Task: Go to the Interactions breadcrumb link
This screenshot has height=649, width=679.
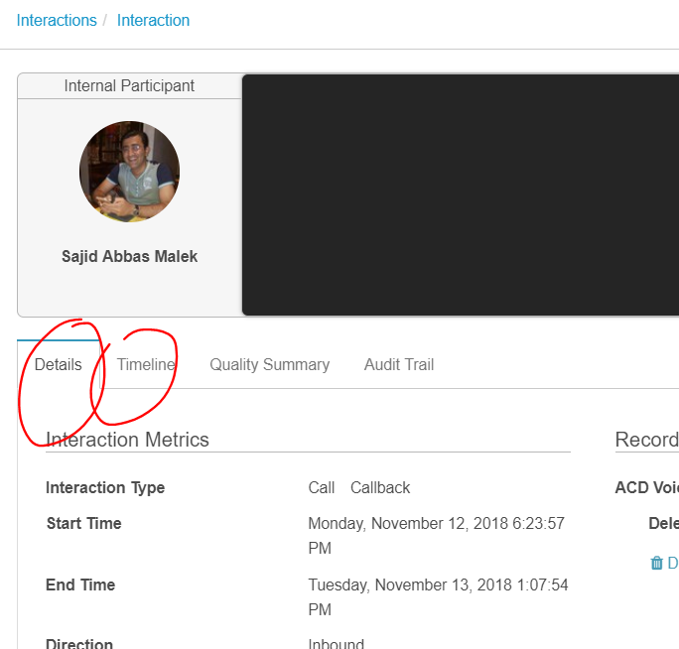Action: pyautogui.click(x=57, y=20)
